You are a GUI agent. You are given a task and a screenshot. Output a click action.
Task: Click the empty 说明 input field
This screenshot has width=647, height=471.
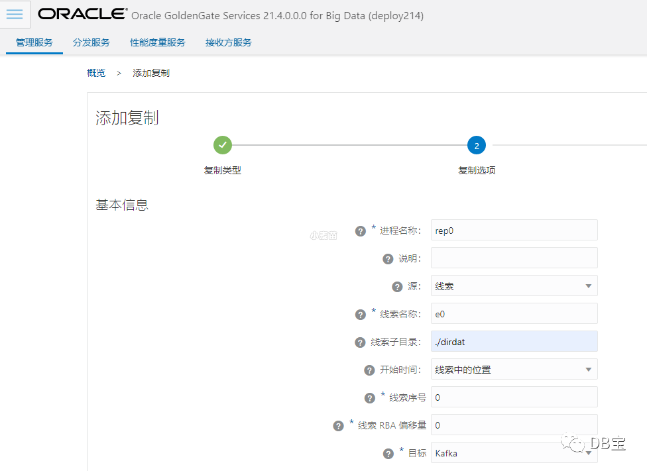coord(514,258)
